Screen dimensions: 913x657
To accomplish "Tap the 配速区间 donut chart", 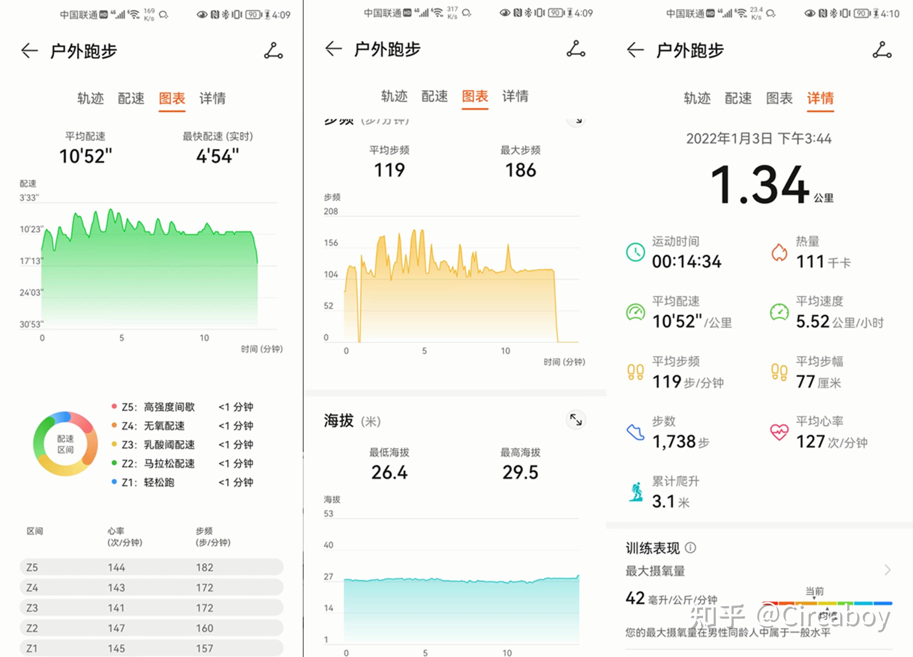I will (66, 443).
